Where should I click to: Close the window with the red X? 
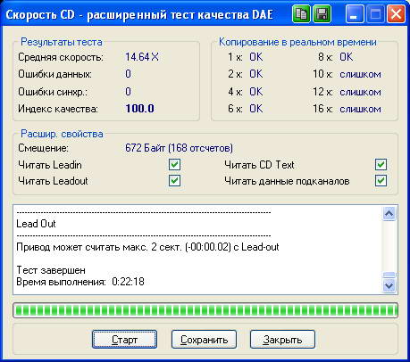[x=396, y=14]
